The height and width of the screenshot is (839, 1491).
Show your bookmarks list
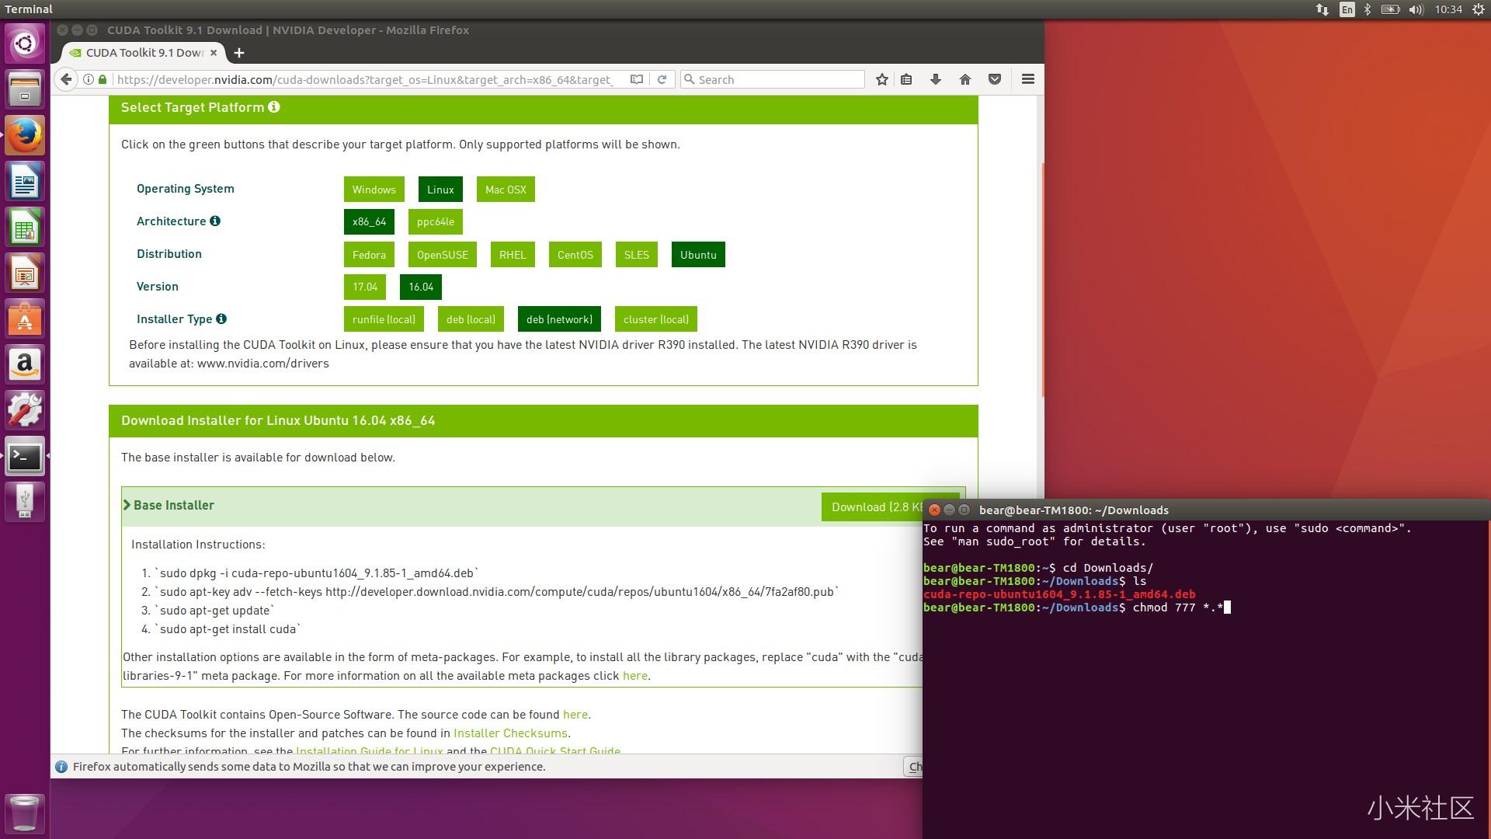tap(906, 79)
